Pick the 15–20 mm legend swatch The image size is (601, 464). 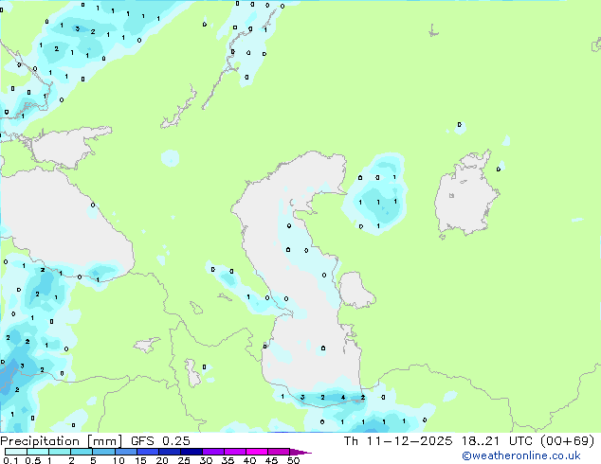tap(148, 452)
